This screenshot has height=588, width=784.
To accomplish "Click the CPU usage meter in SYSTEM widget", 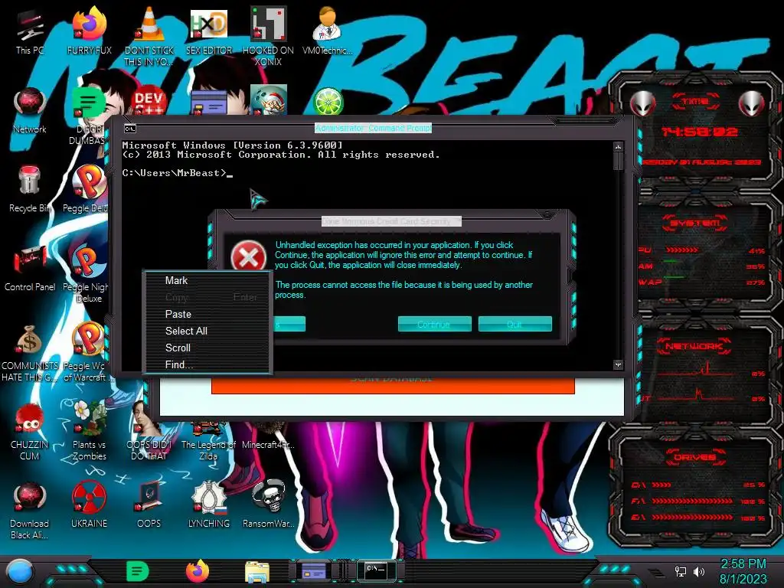I will [682, 250].
